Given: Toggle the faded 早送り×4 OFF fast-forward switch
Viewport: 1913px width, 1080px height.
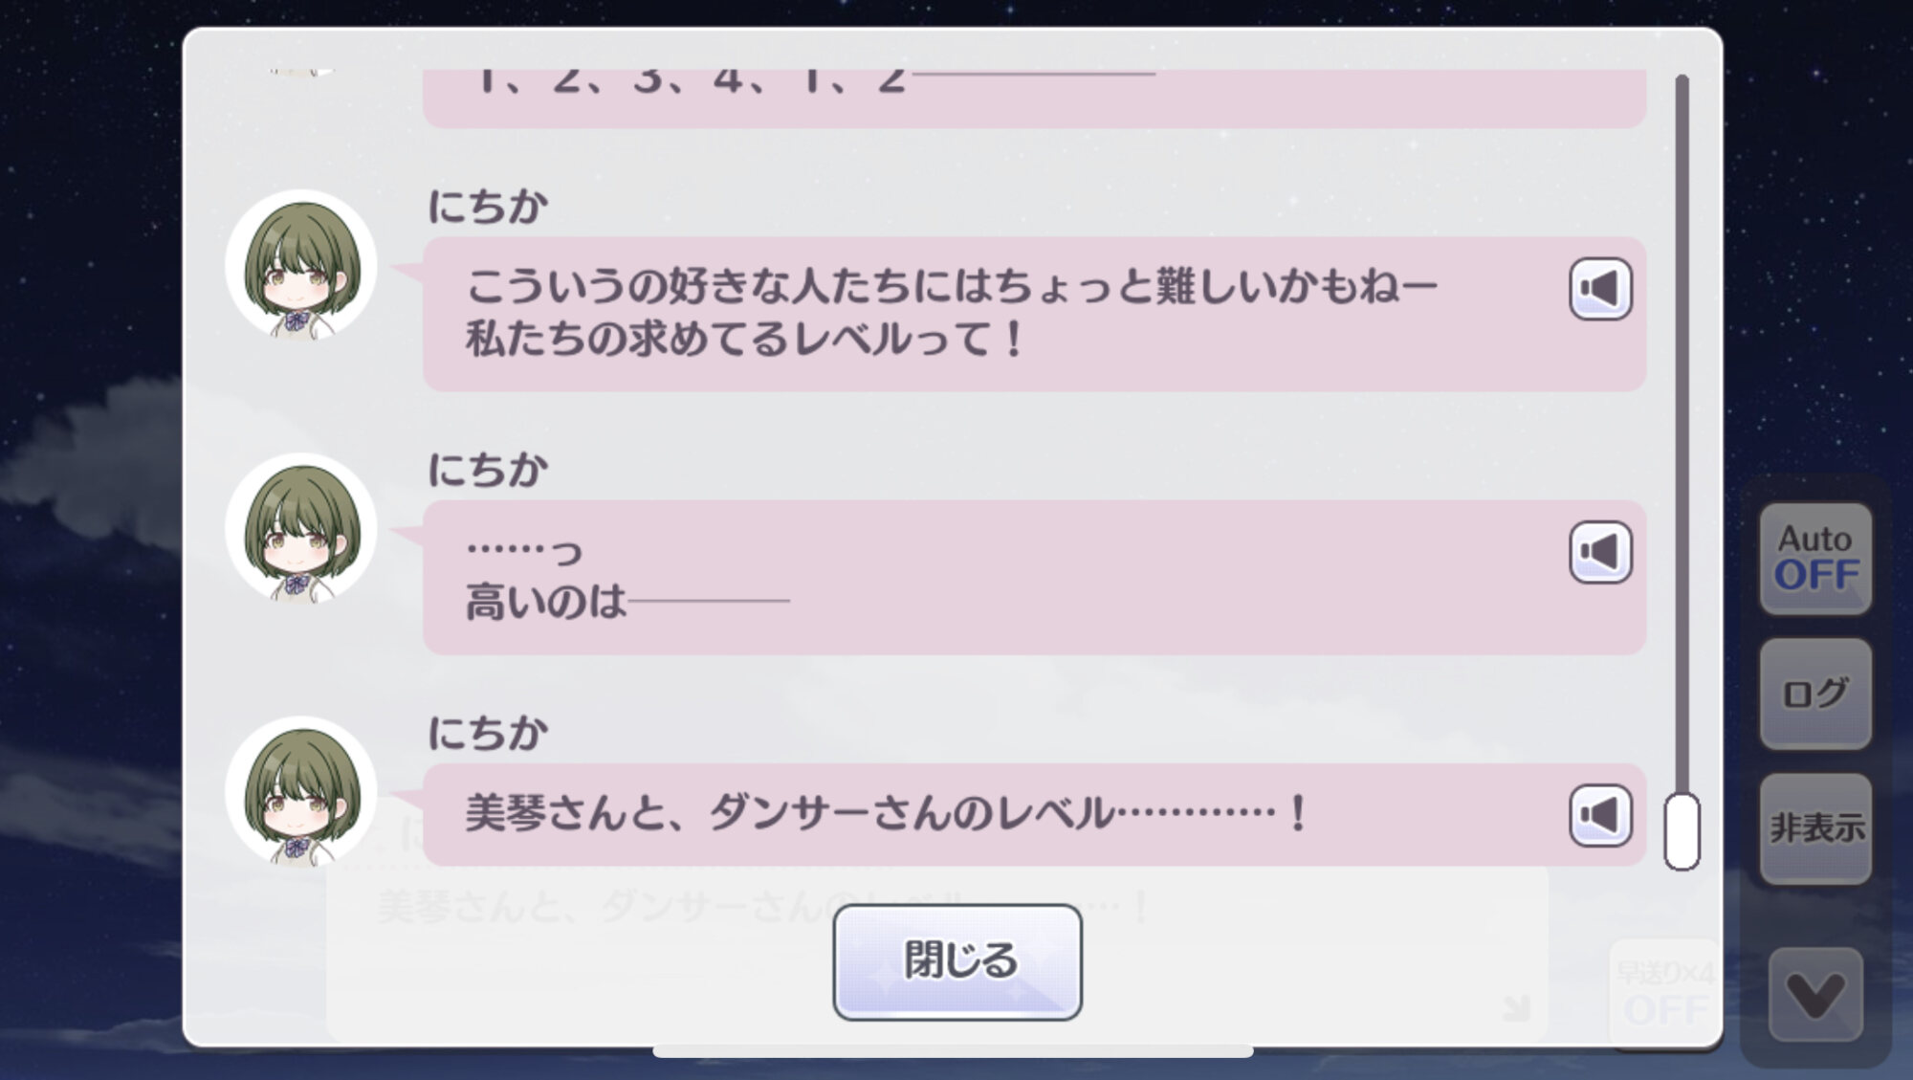Looking at the screenshot, I should pyautogui.click(x=1664, y=994).
